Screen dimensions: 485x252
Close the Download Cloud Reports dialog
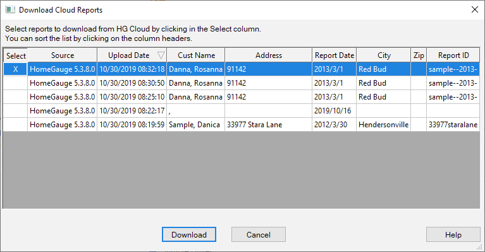coord(474,10)
